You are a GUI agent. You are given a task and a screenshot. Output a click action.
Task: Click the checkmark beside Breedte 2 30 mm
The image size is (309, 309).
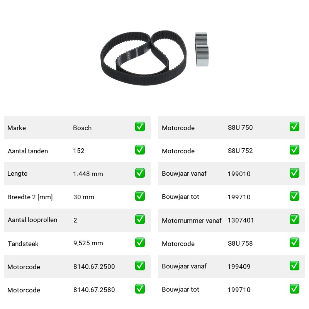140,196
